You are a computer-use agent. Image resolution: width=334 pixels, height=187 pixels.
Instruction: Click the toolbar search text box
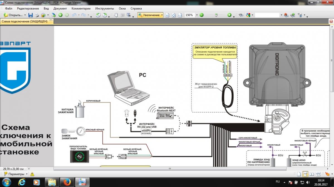pos(267,15)
